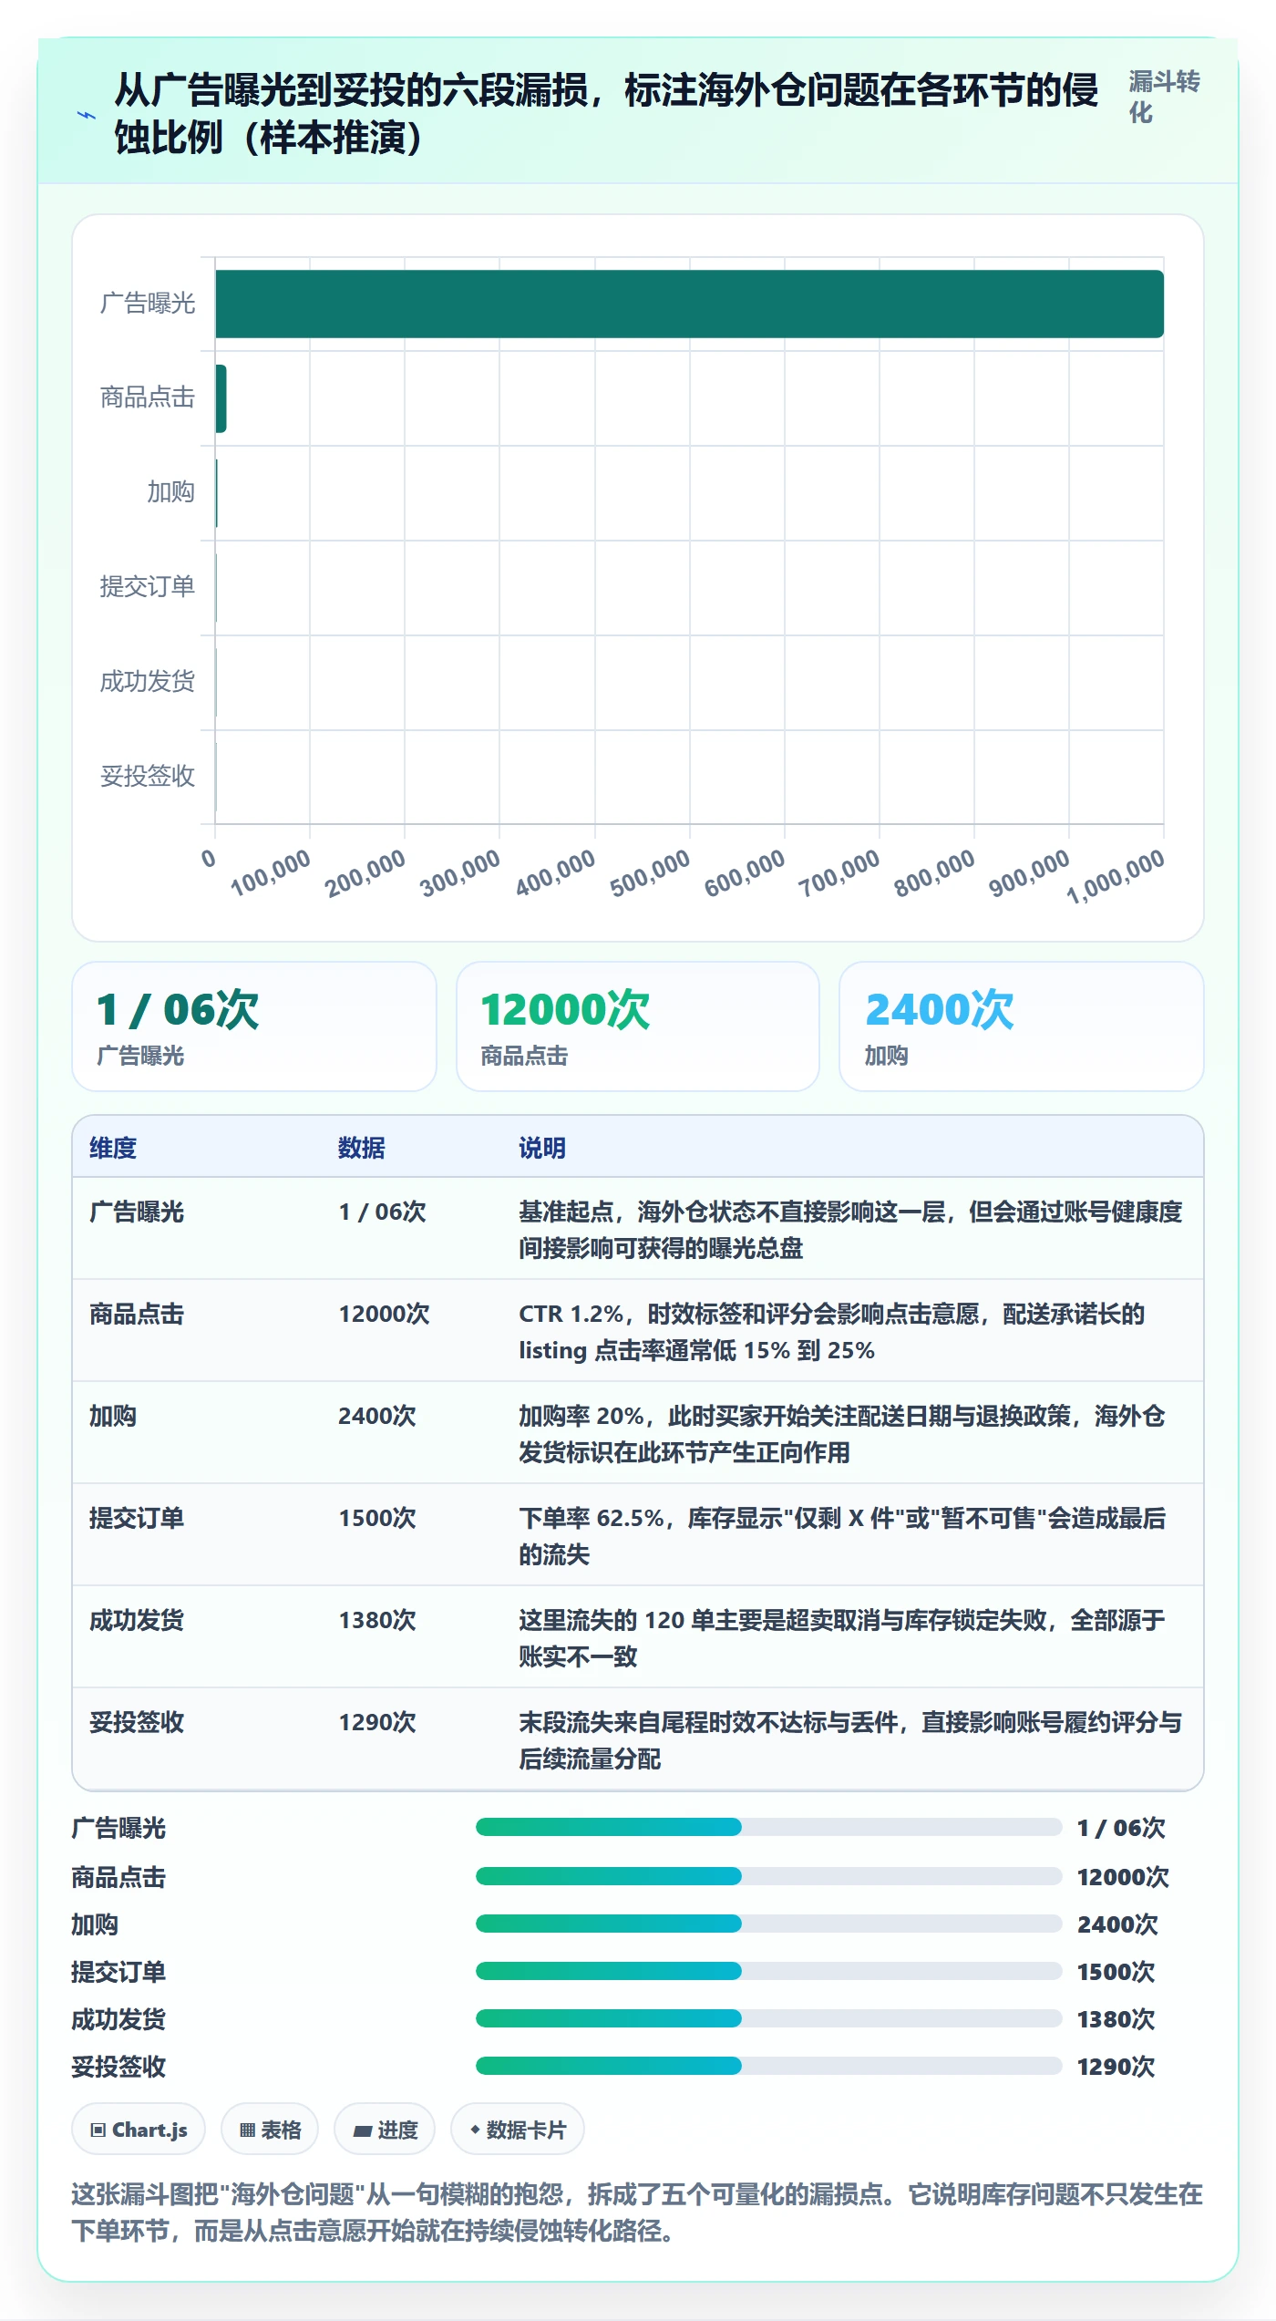This screenshot has width=1276, height=2321.
Task: Click the 500,000 tick on the x-axis
Action: [x=650, y=873]
